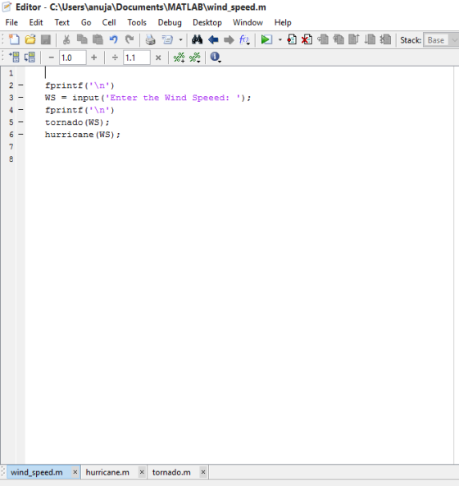Undo the last edit

pos(114,39)
